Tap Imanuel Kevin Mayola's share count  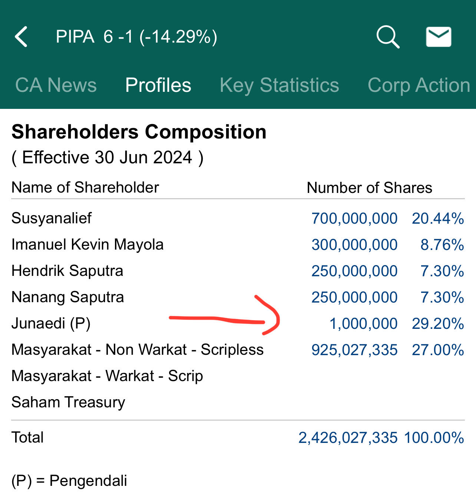354,244
